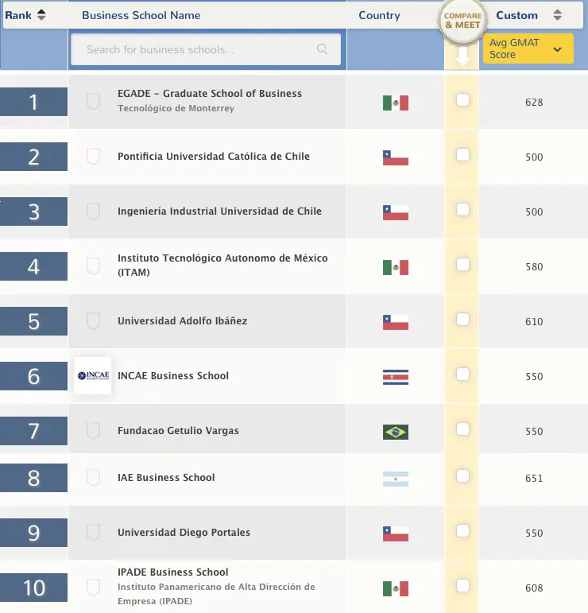Click the Costa Rica flag in INCAE row

coord(396,377)
